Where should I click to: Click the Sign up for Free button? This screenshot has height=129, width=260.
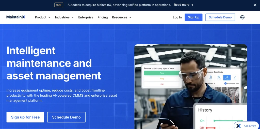pos(25,117)
